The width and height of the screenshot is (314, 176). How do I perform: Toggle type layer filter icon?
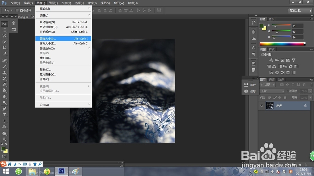tap(293, 85)
